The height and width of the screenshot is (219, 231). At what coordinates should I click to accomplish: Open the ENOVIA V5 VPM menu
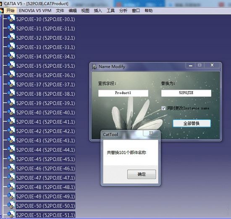[x=35, y=11]
